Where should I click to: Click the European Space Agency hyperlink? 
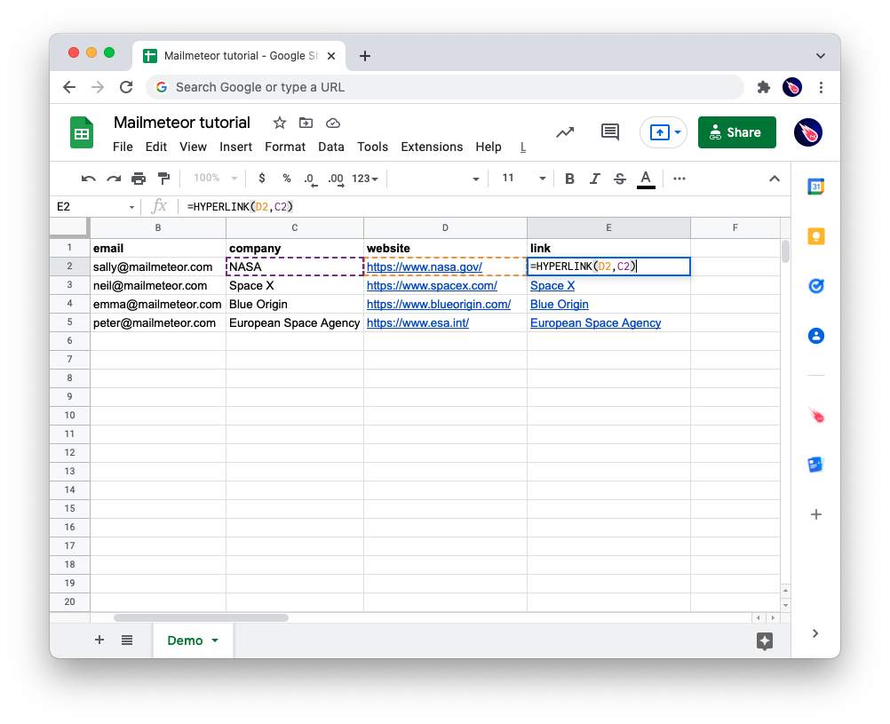click(595, 323)
